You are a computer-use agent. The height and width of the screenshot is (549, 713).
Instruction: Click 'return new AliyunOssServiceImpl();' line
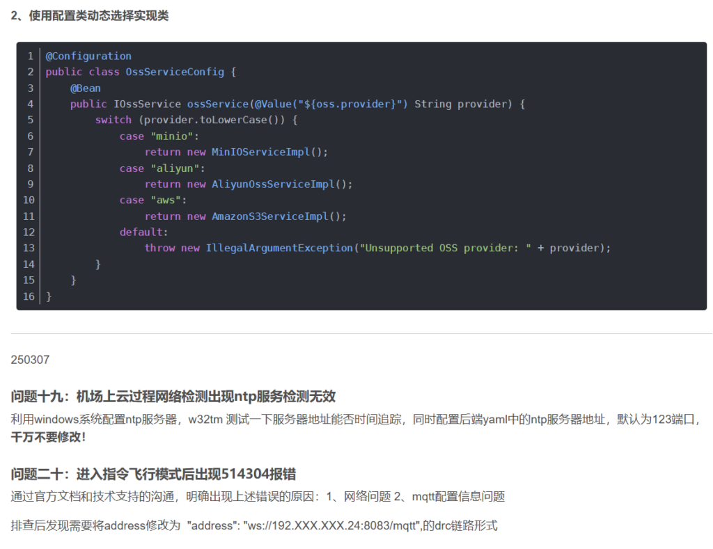(249, 184)
